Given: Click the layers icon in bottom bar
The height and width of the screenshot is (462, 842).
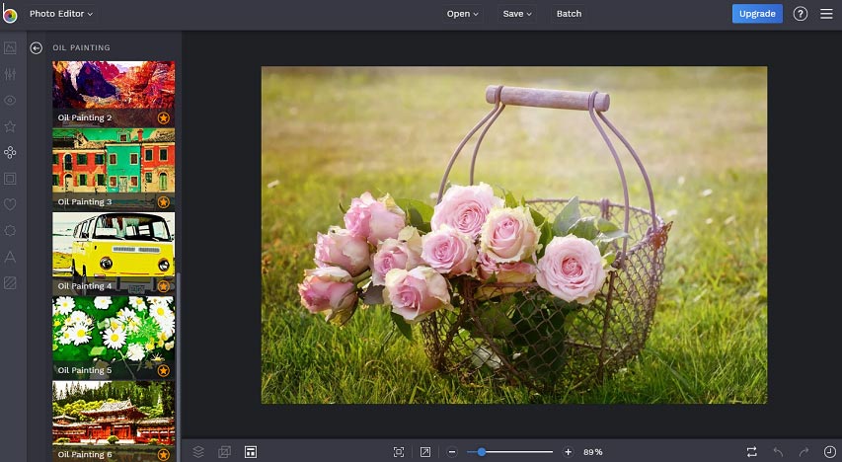Looking at the screenshot, I should [198, 452].
